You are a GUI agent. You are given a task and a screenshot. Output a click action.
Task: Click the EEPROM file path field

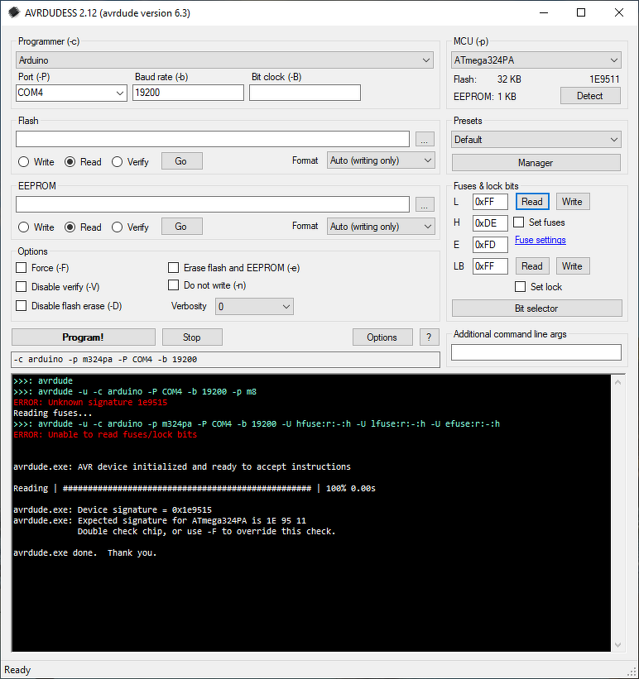213,204
